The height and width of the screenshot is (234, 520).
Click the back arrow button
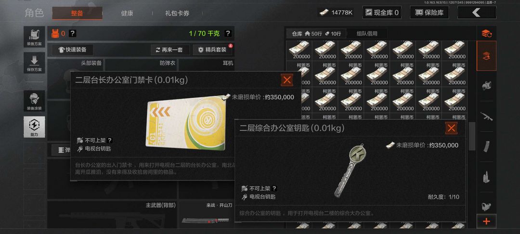tap(477, 13)
